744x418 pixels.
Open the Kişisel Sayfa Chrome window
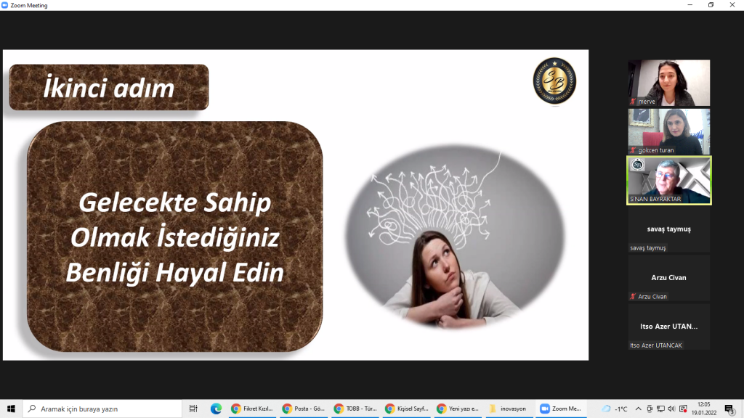(x=407, y=409)
